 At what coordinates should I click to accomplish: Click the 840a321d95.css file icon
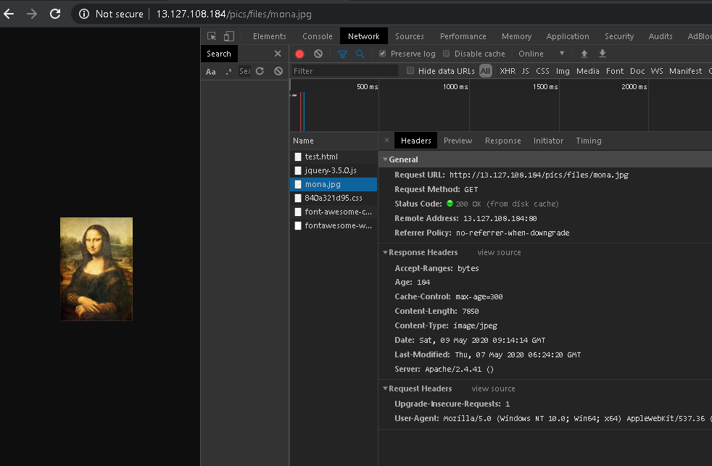(x=298, y=199)
